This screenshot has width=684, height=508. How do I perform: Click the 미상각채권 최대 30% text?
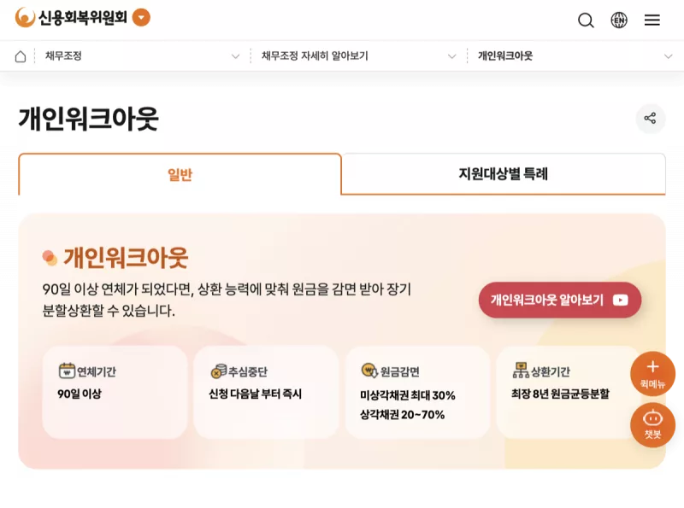coord(408,395)
